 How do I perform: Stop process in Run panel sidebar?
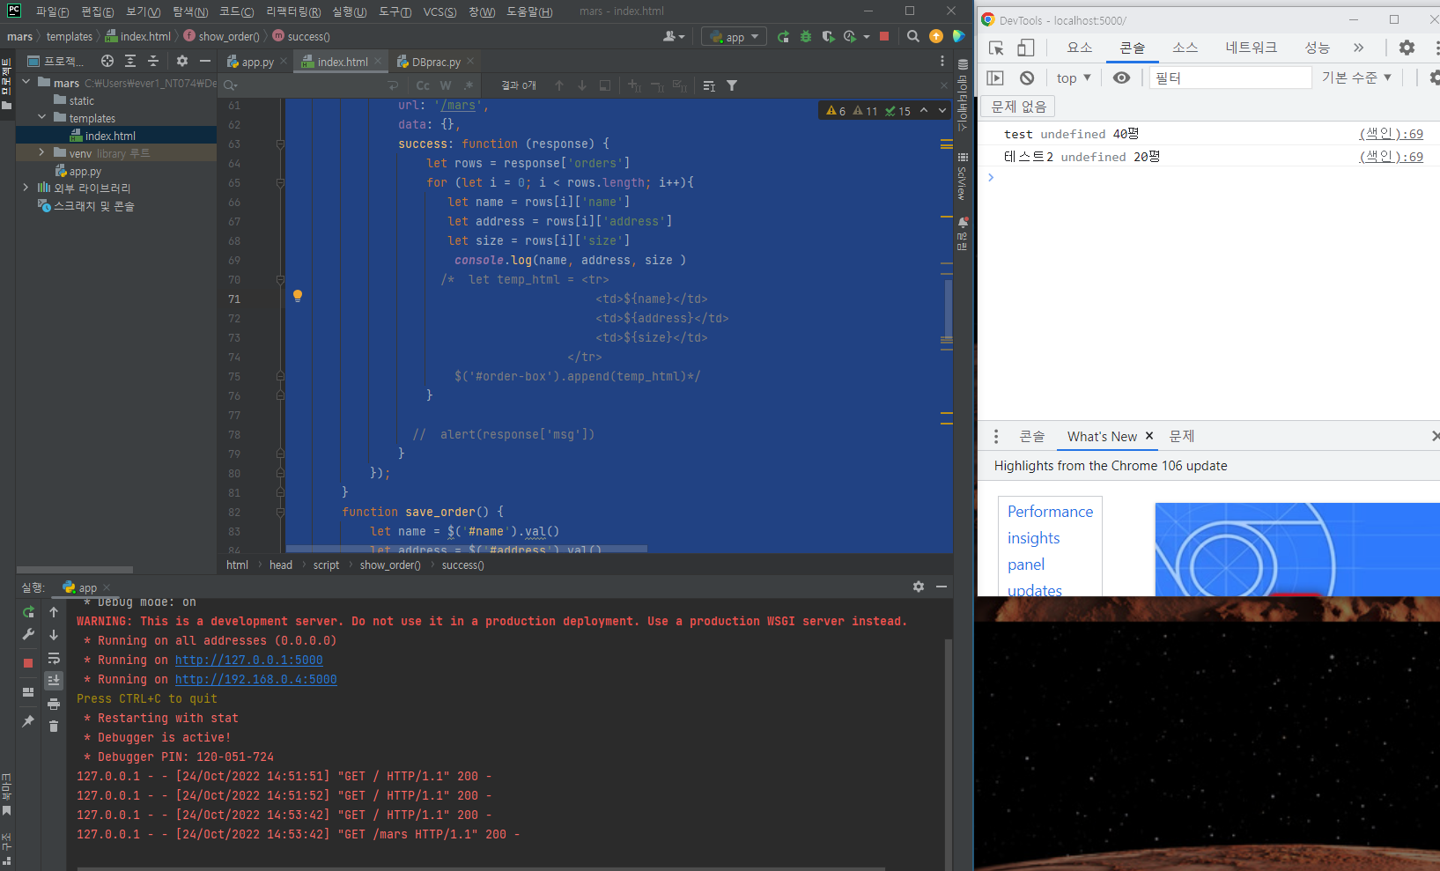(x=28, y=662)
